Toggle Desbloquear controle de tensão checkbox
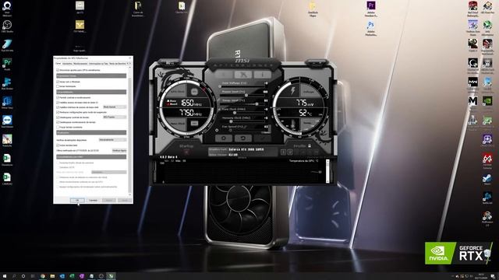This screenshot has height=280, width=499. click(x=58, y=117)
